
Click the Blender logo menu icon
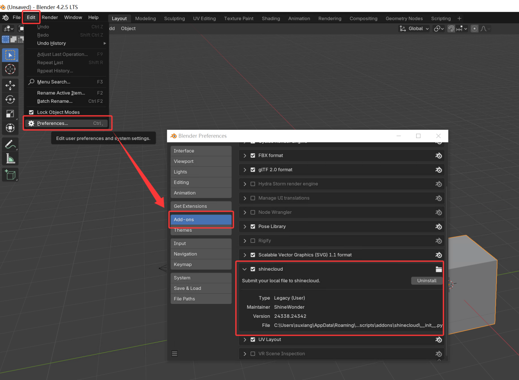6,18
